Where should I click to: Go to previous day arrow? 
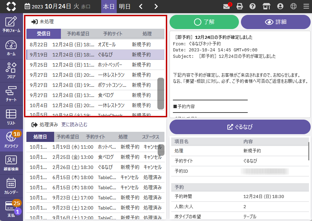point(141,6)
